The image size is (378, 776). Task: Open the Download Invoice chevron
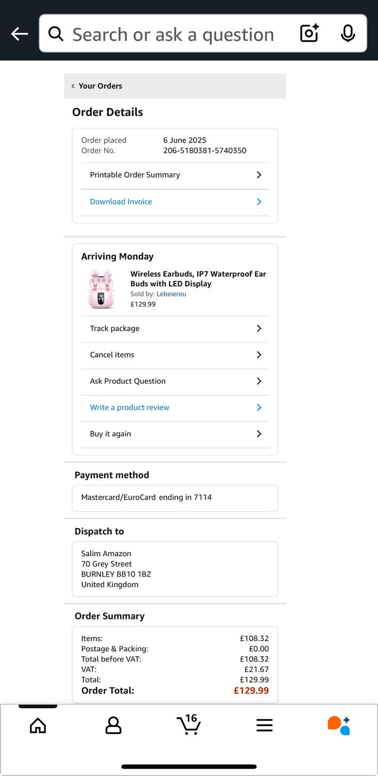tap(259, 202)
